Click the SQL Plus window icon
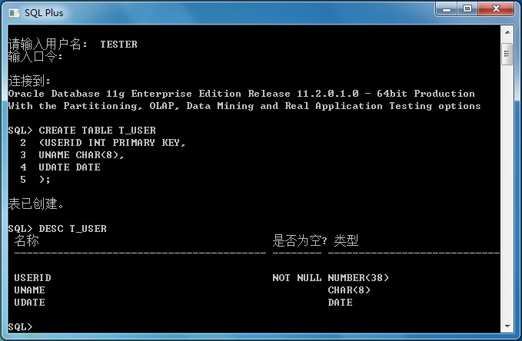 14,13
